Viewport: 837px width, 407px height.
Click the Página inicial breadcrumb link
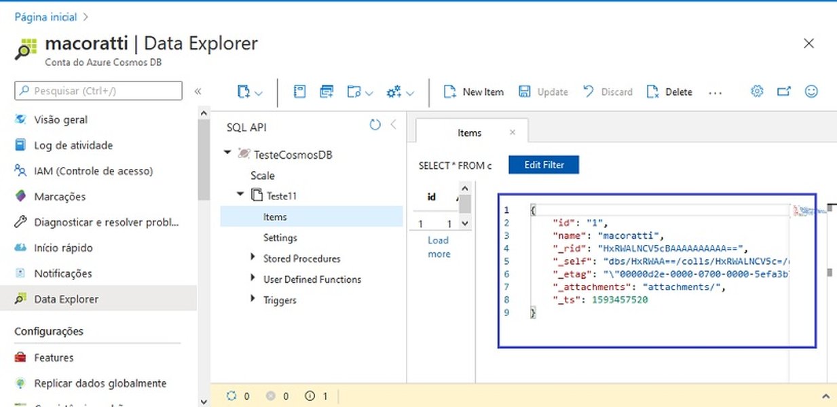pos(45,17)
